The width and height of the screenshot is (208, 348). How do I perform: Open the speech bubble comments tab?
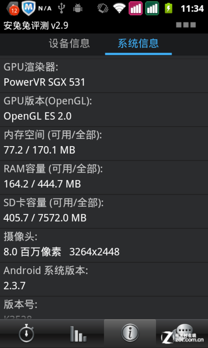point(182,333)
